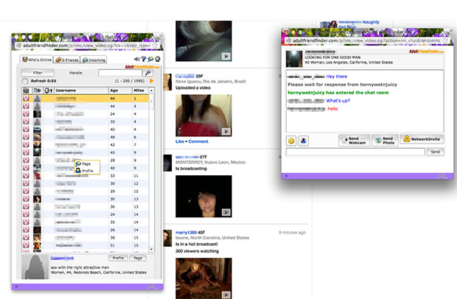Sort by the webcam column icon
This screenshot has height=299, width=457.
point(37,91)
